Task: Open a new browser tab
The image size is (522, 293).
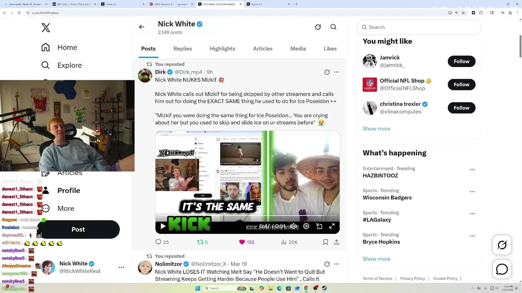Action: click(296, 4)
